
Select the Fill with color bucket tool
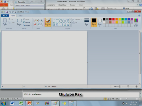[38, 21]
